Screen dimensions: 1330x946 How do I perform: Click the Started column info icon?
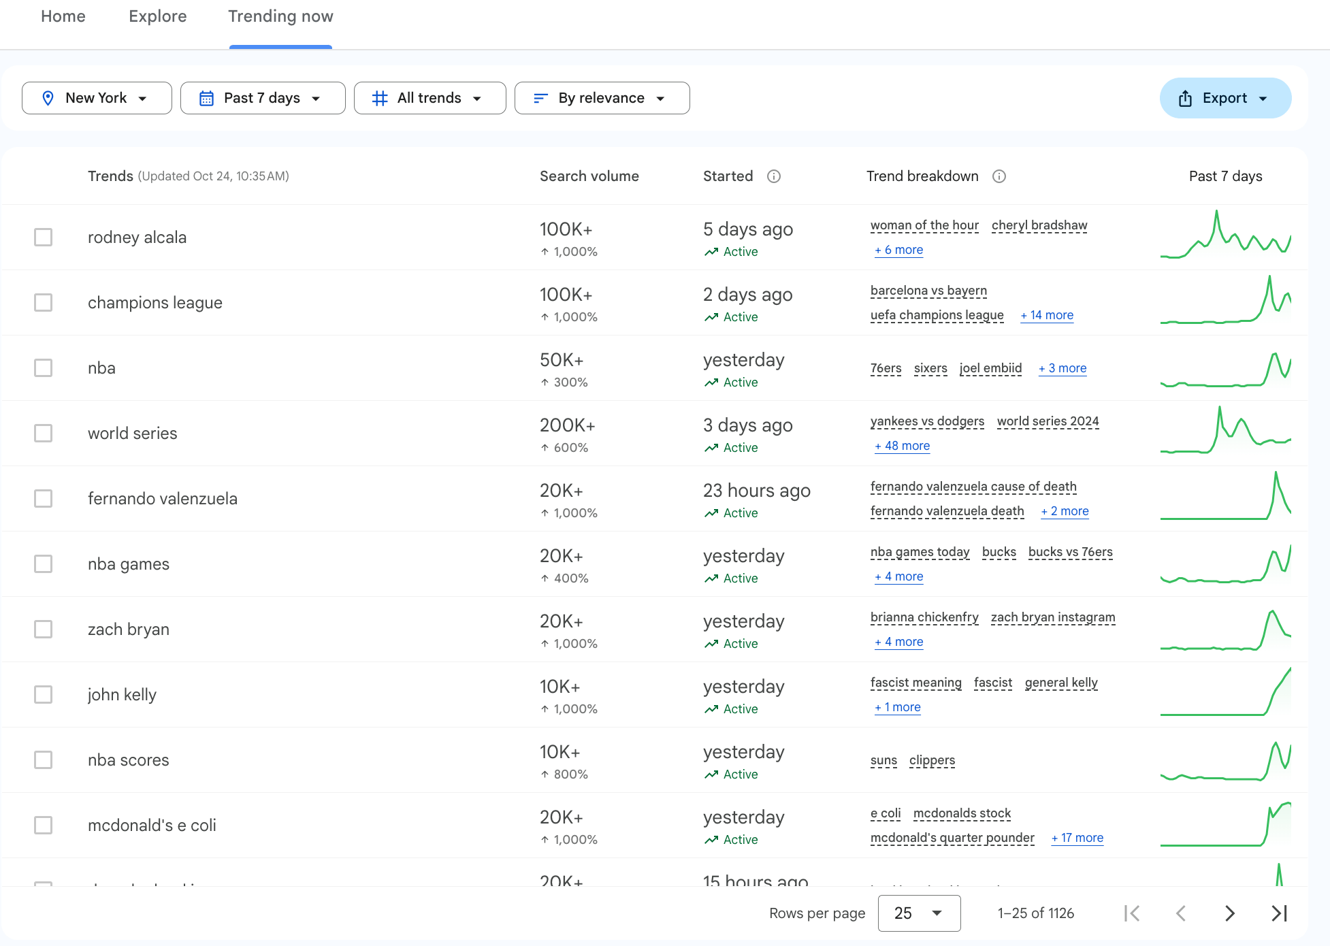pos(774,176)
